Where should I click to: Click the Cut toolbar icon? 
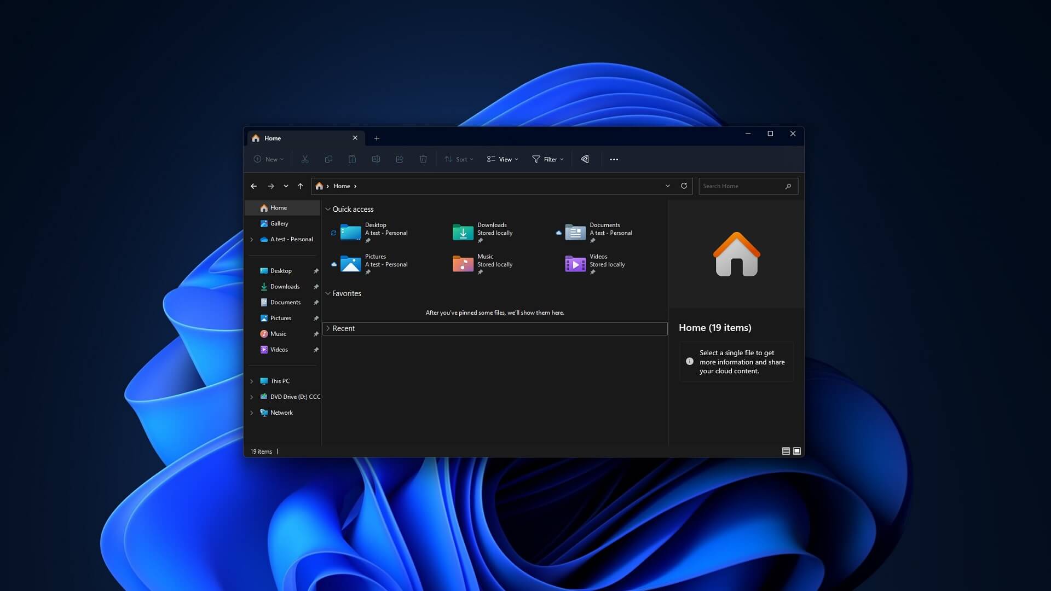tap(304, 159)
